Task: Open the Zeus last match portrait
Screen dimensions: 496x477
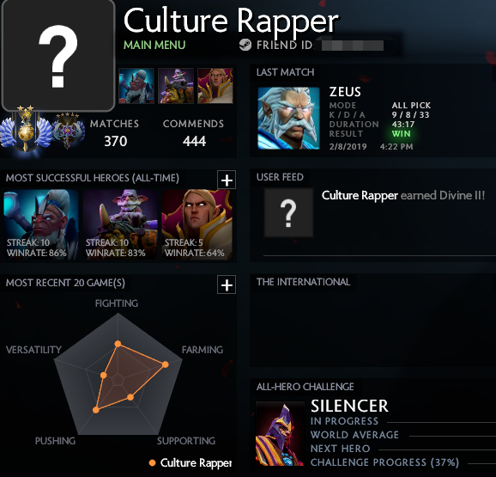Action: coord(288,118)
